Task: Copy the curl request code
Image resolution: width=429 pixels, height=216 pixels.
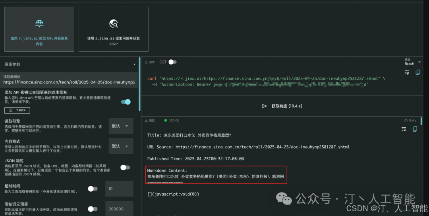Action: click(418, 72)
